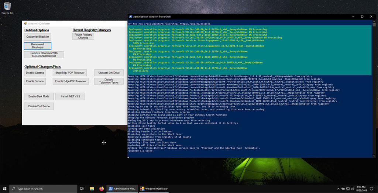Click Install .NET v3.5 button
This screenshot has width=378, height=193.
[x=70, y=96]
